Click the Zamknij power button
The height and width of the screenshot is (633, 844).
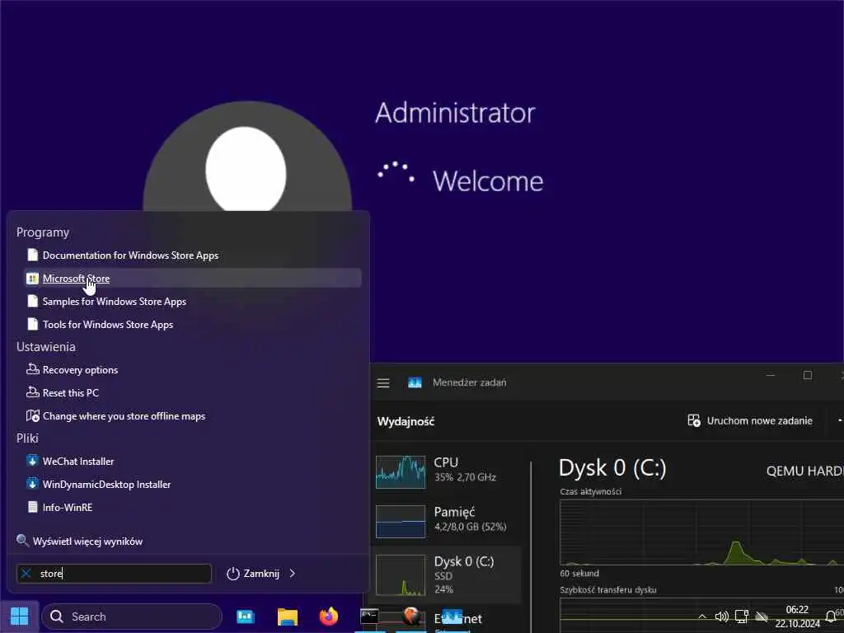[x=253, y=574]
